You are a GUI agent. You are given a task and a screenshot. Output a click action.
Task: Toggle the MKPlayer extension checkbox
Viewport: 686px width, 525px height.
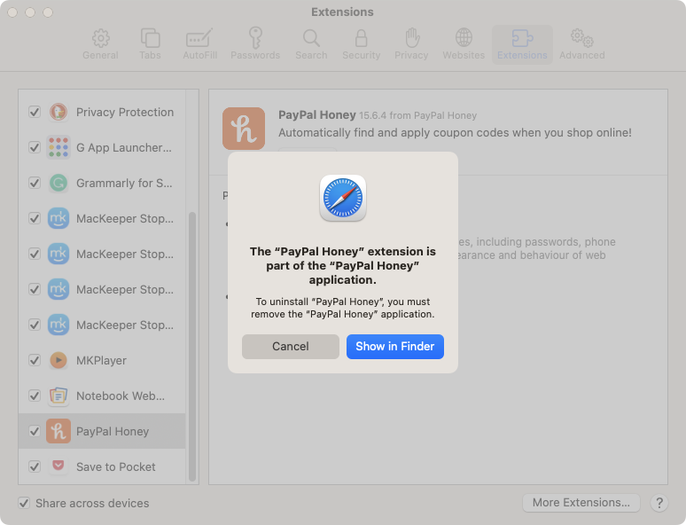35,360
